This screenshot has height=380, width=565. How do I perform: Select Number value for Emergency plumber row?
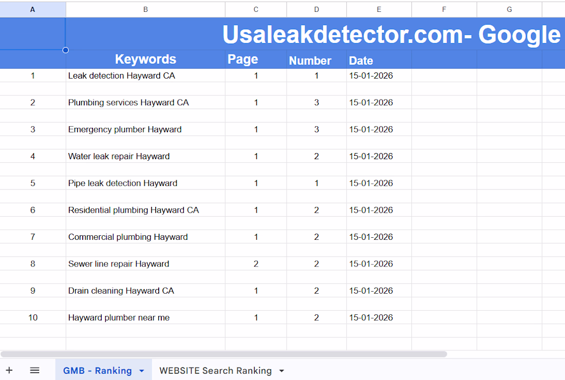point(316,129)
